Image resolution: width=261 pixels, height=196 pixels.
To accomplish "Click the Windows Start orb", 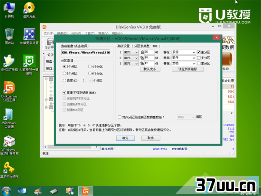I will pyautogui.click(x=6, y=191).
